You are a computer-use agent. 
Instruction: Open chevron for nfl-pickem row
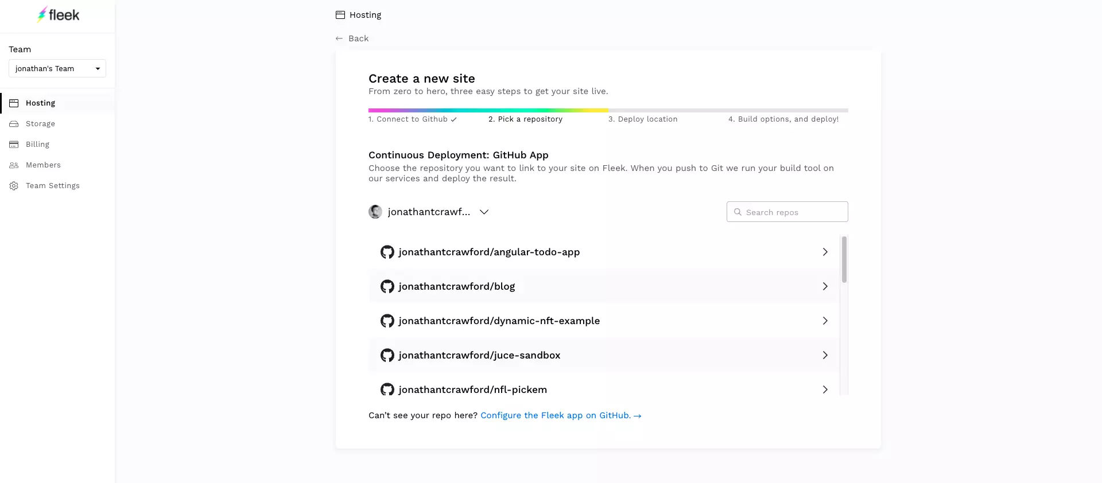(825, 389)
